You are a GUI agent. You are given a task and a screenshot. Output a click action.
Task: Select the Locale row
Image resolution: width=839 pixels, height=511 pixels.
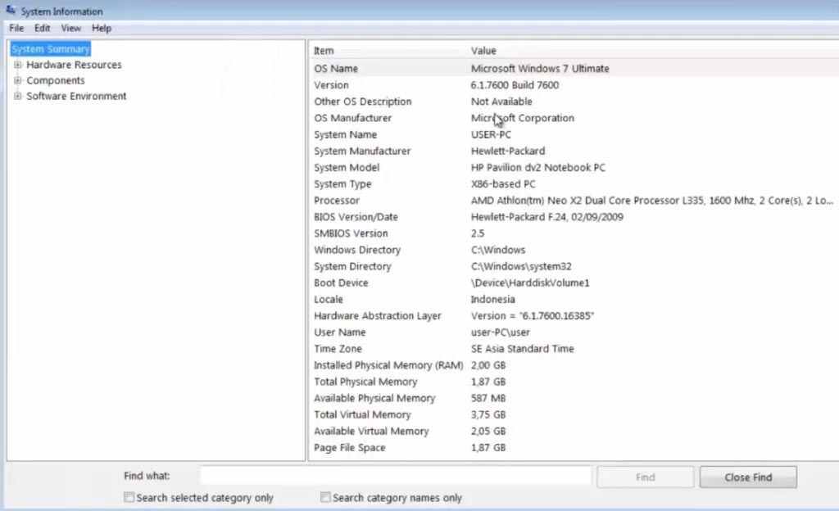pos(574,300)
